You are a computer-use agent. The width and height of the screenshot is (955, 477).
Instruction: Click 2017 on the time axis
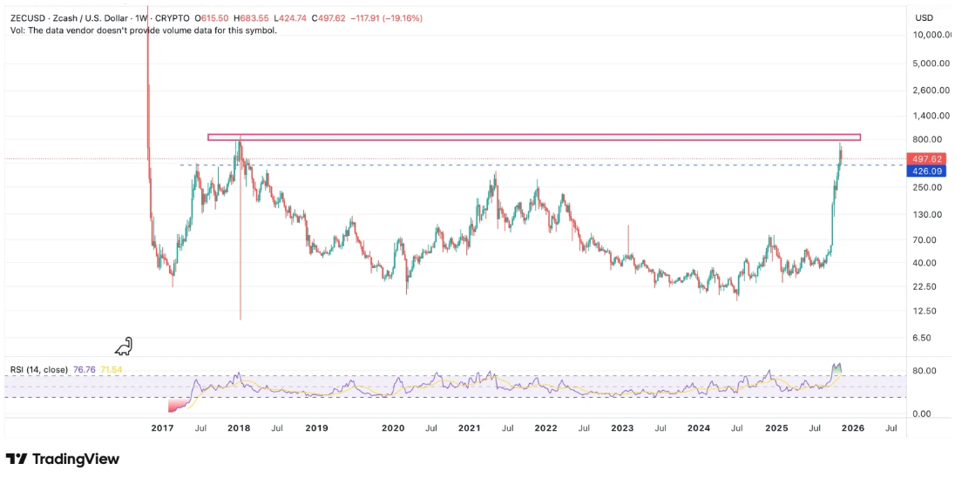[x=161, y=428]
